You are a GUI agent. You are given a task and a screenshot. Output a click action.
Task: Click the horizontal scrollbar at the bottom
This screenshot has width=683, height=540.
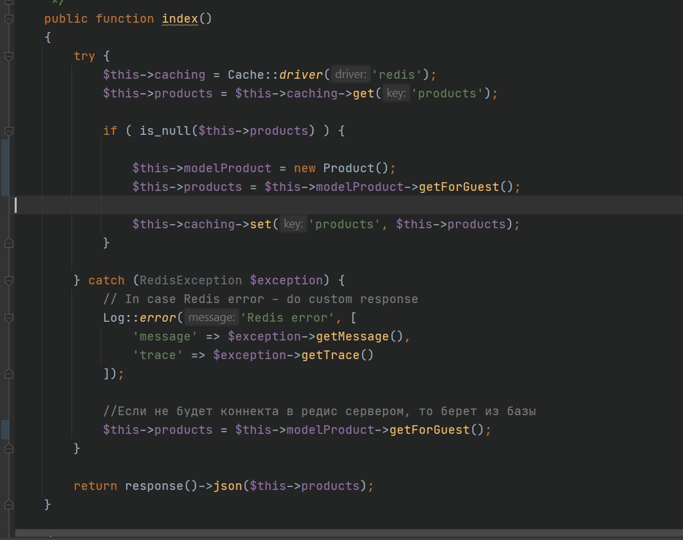point(349,533)
